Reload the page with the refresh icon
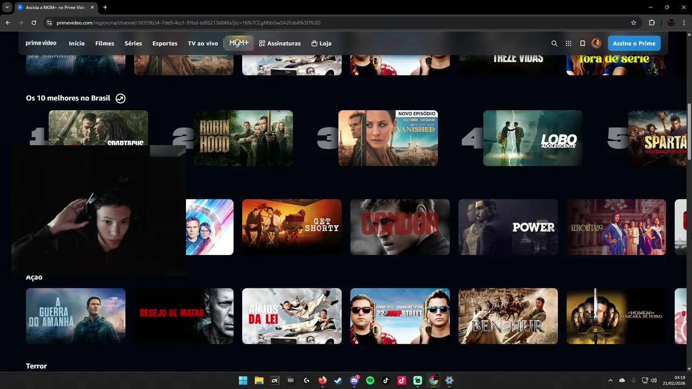This screenshot has width=692, height=389. coord(34,23)
